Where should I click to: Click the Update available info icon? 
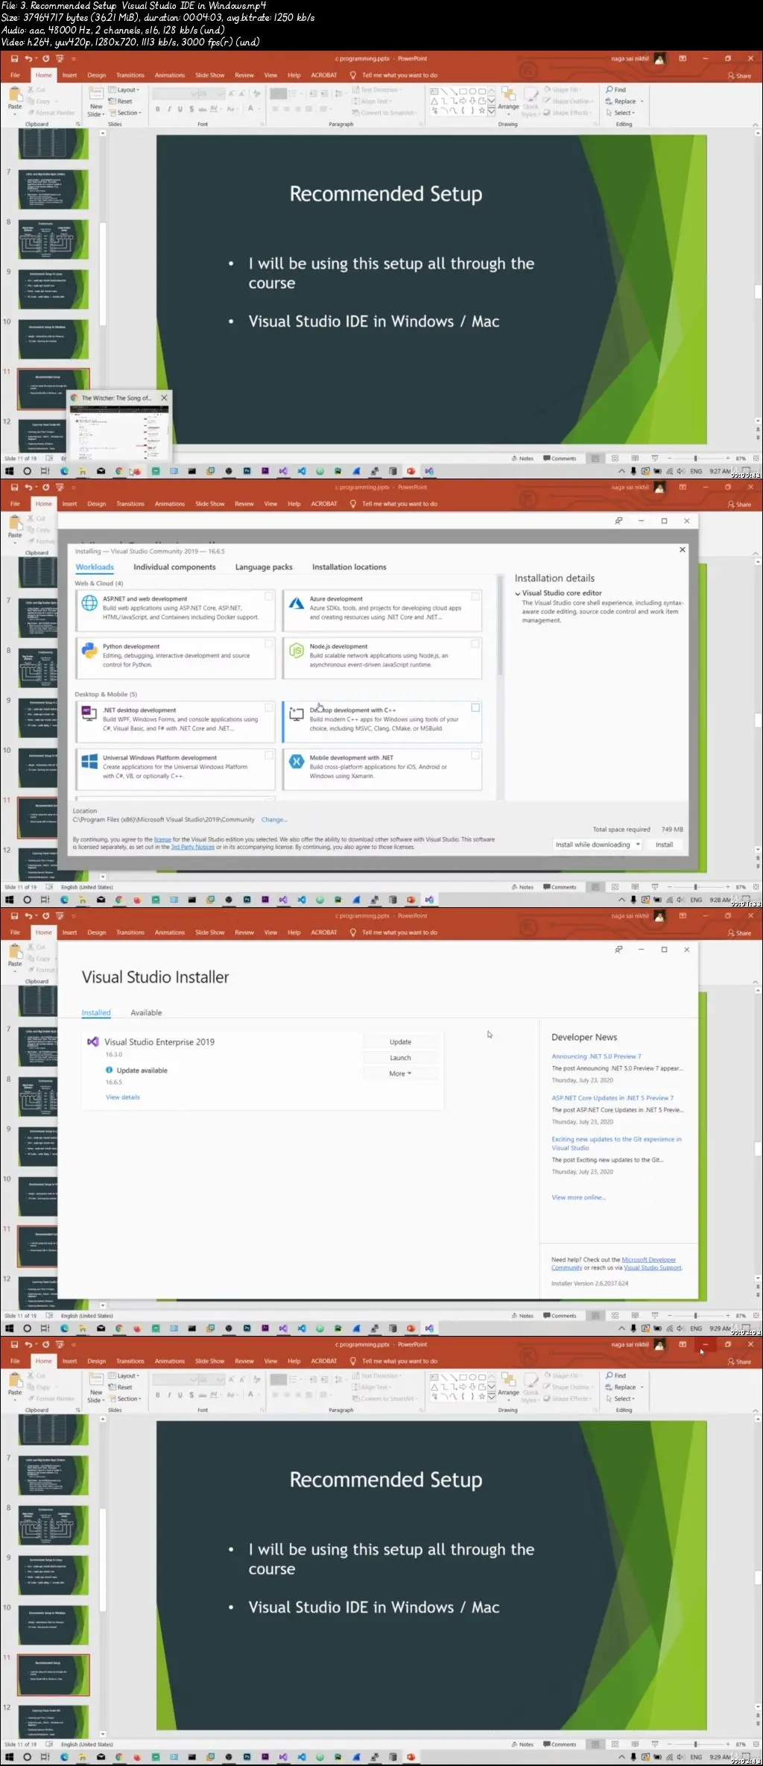coord(110,1070)
